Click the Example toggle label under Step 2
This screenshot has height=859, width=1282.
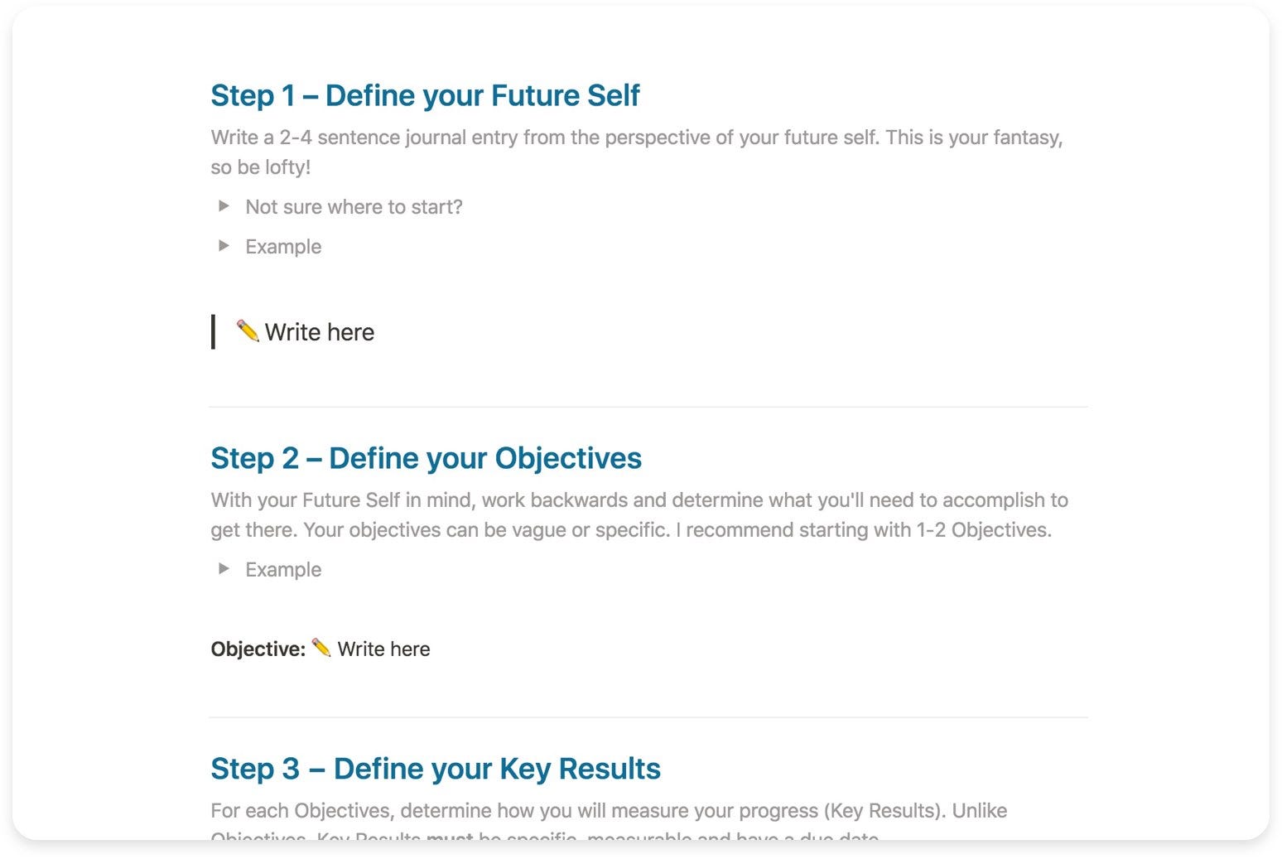click(283, 570)
